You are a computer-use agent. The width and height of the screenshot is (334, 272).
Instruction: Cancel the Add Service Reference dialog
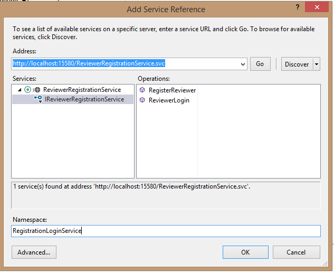(x=297, y=252)
